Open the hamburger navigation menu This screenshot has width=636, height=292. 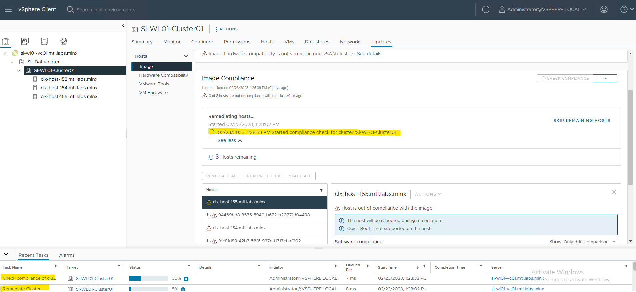[x=8, y=9]
